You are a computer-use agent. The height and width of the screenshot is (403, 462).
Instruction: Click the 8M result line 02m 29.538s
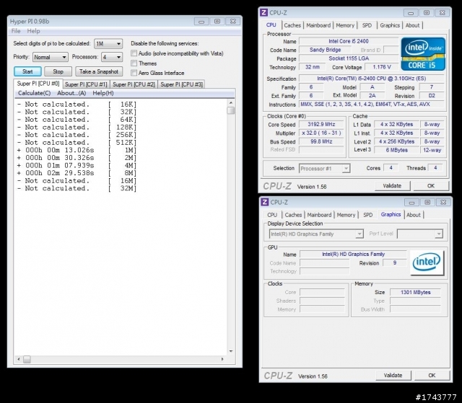[x=77, y=173]
